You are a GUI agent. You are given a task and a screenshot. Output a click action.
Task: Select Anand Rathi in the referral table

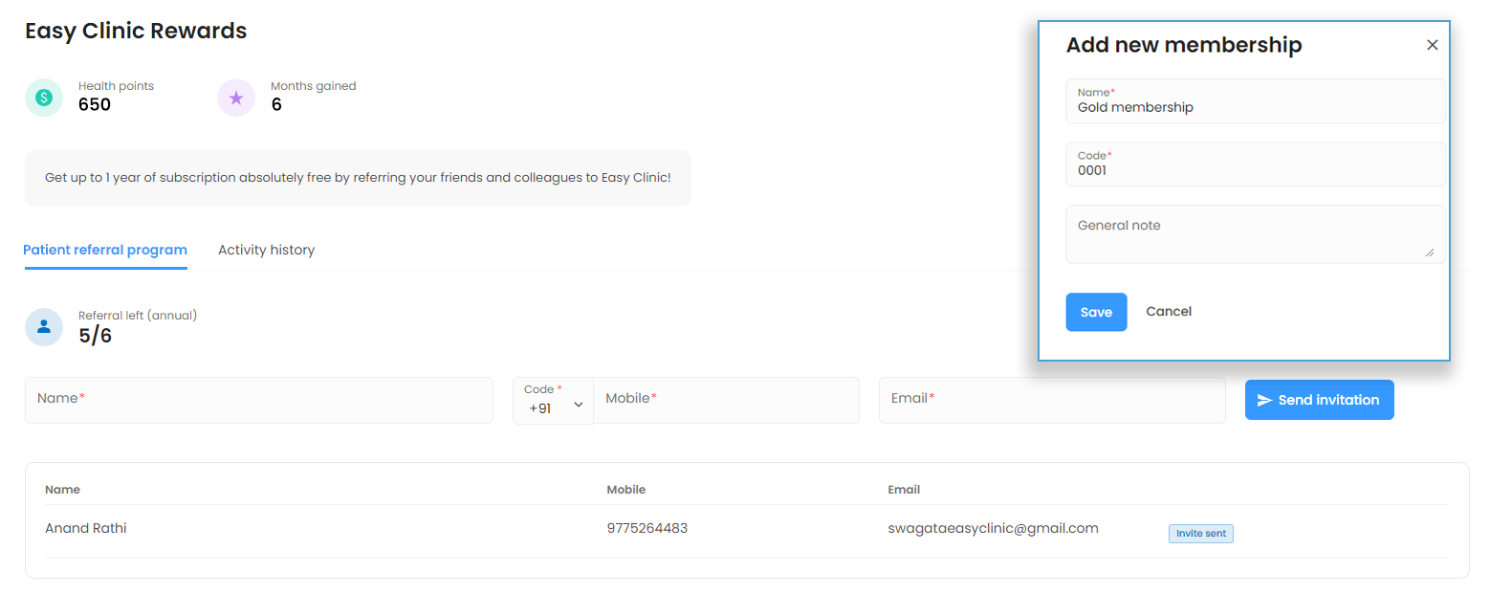click(x=86, y=528)
